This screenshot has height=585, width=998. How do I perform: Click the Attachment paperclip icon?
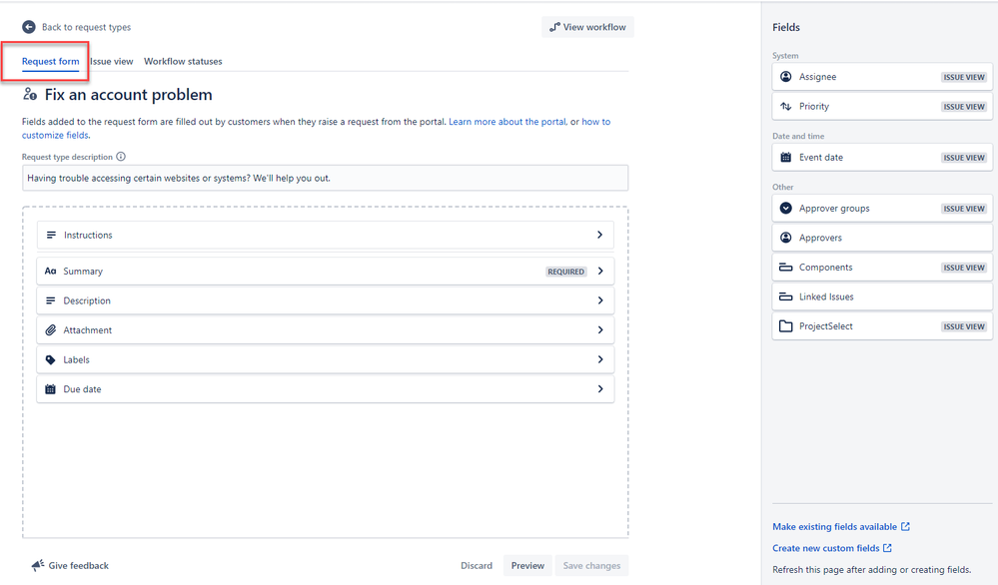tap(51, 330)
